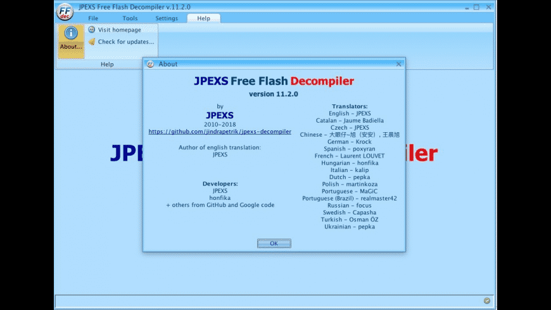
Task: Close the About dialog with X
Action: (x=398, y=64)
